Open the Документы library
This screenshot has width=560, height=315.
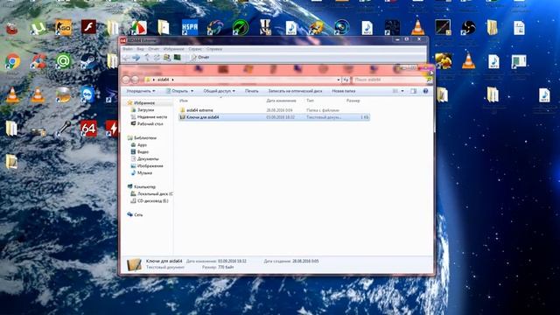(x=148, y=159)
